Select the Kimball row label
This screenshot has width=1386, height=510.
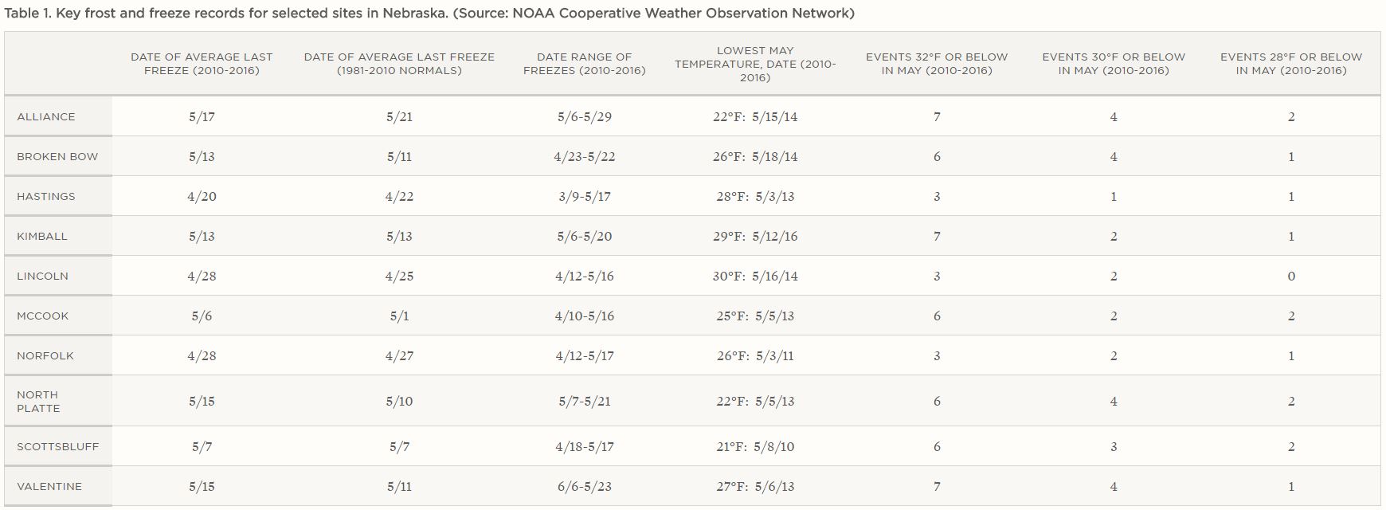(42, 236)
